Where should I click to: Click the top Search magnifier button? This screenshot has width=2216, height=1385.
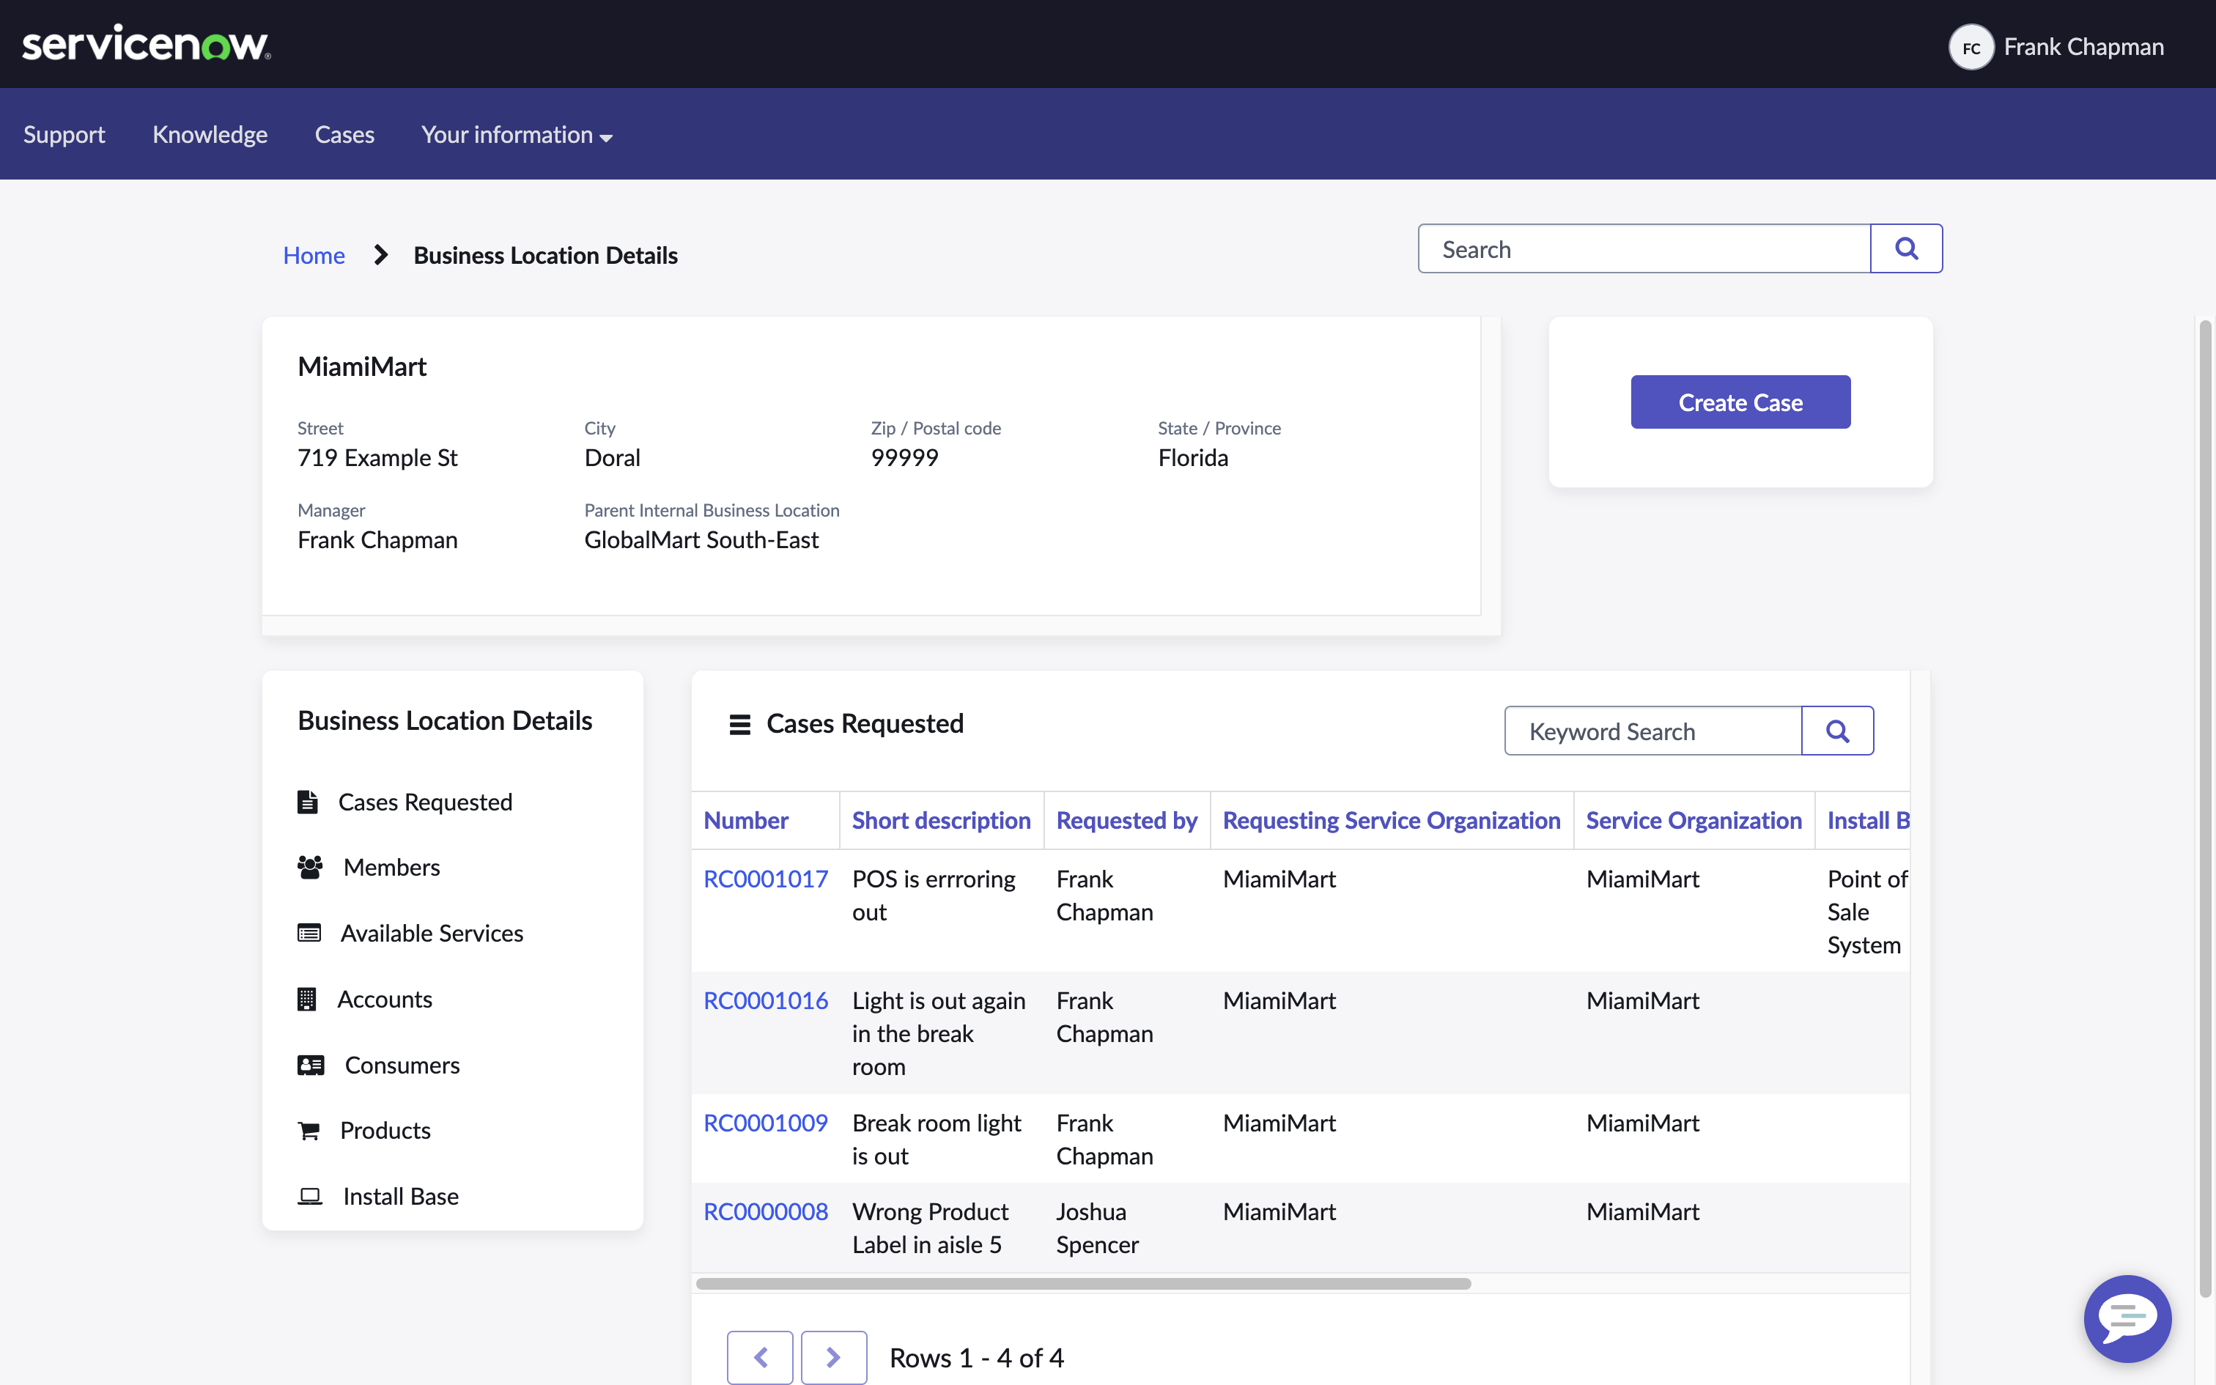[x=1905, y=248]
